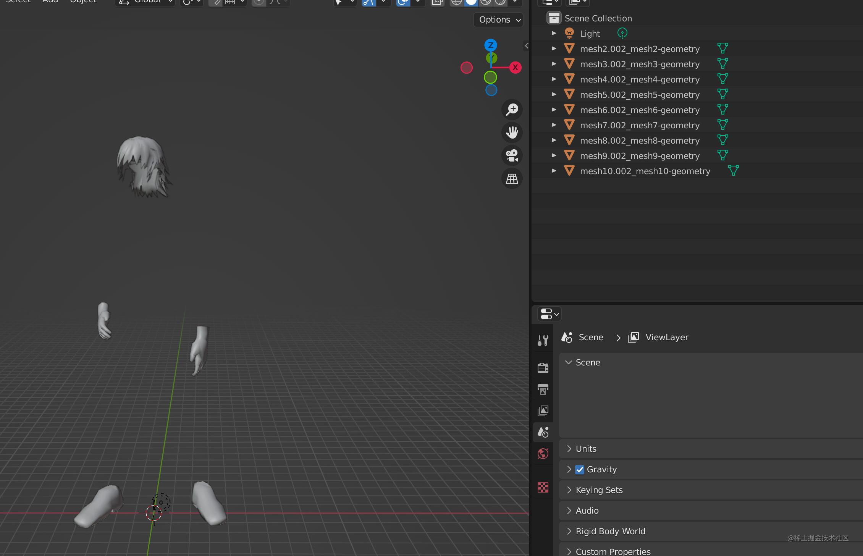Open the Texture properties checker icon
The height and width of the screenshot is (556, 863).
click(543, 487)
